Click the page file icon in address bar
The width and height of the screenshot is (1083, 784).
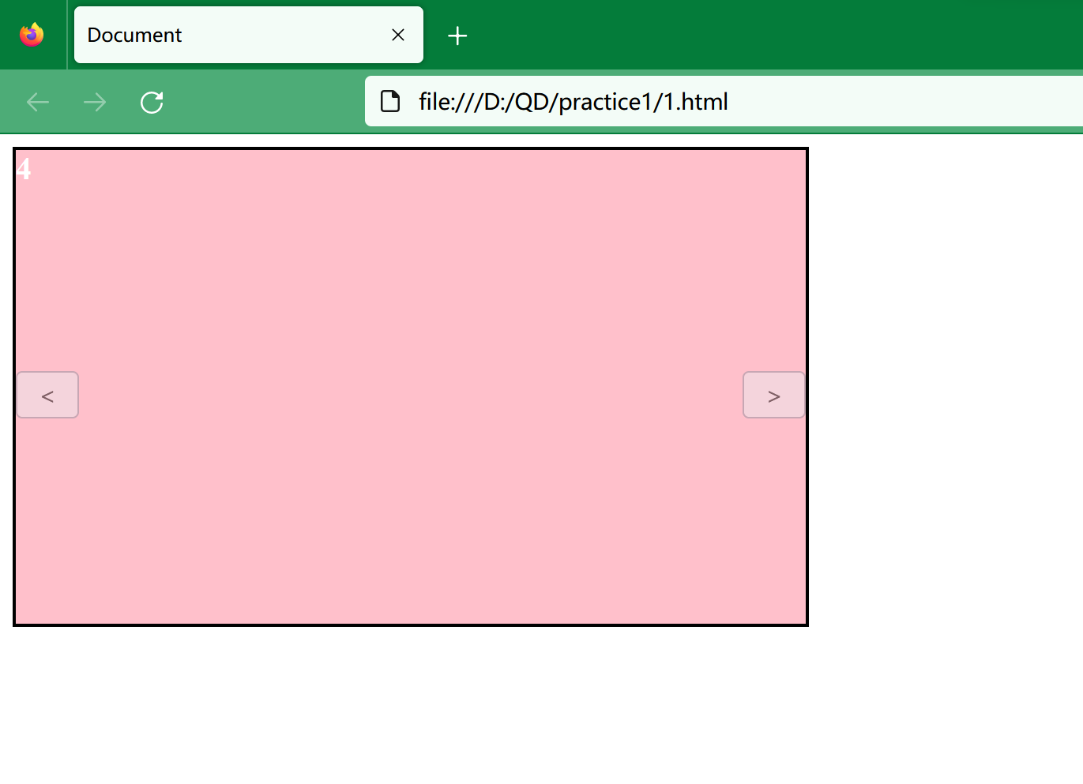coord(390,101)
